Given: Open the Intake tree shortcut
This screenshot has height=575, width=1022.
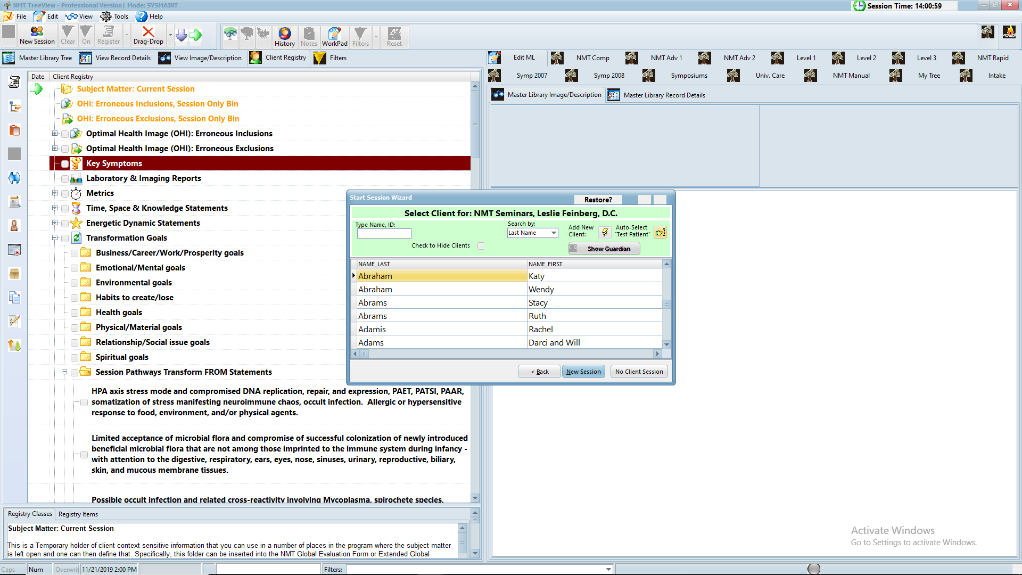Looking at the screenshot, I should [x=996, y=76].
